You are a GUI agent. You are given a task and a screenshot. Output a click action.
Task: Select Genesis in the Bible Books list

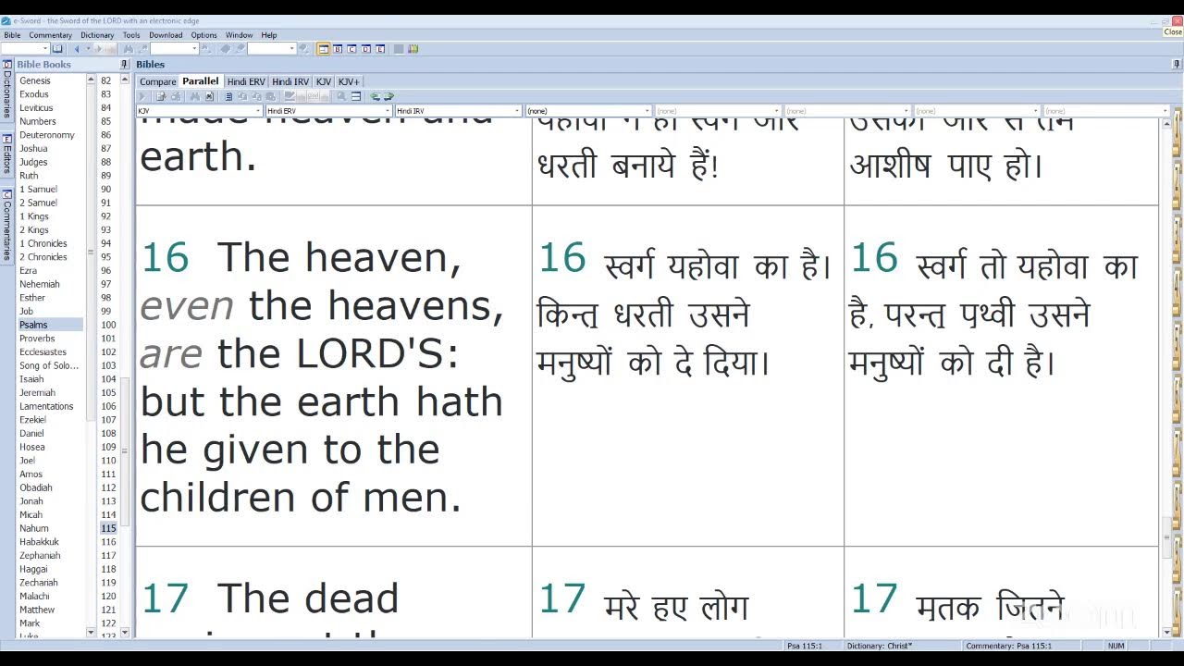point(35,80)
